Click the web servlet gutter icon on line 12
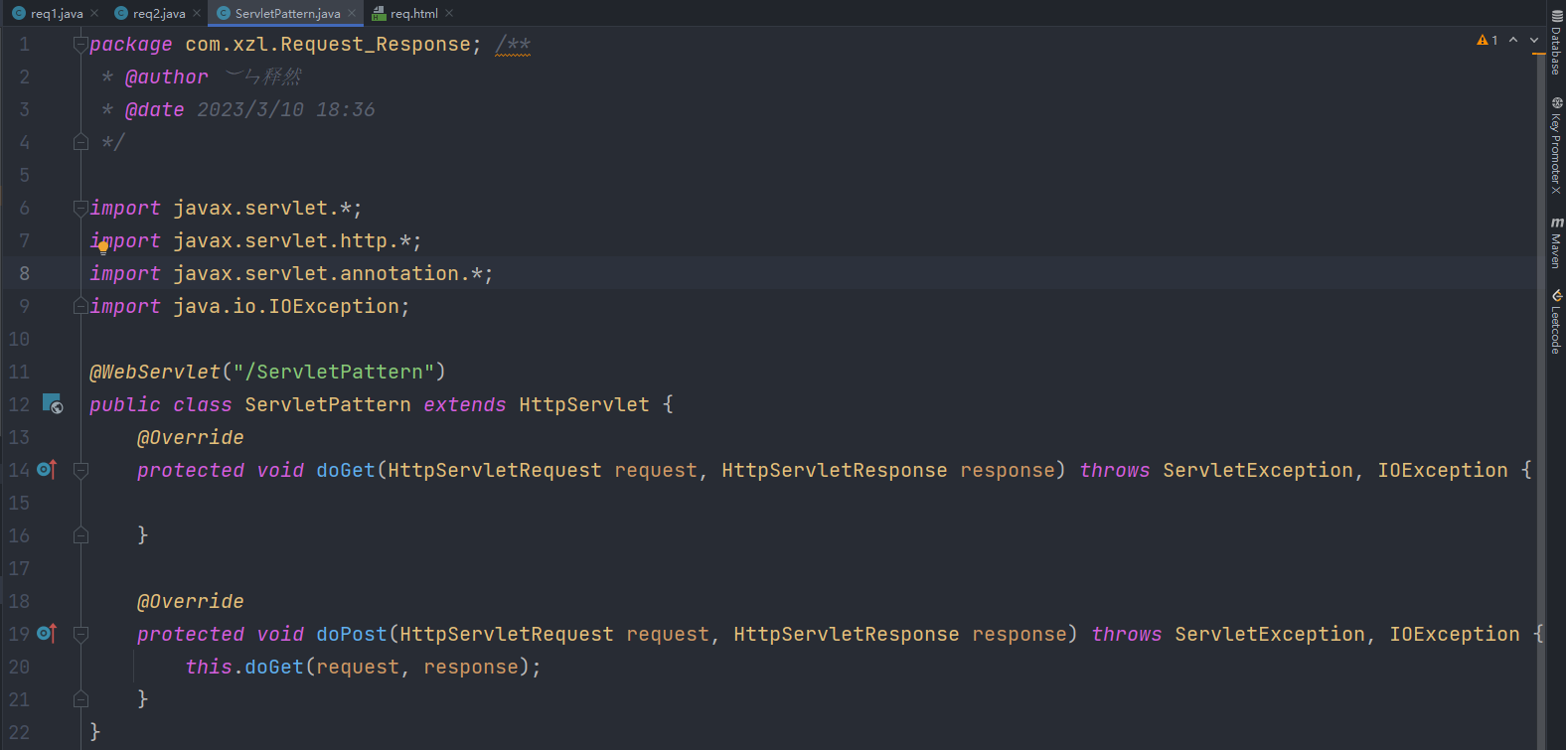1566x750 pixels. point(52,403)
